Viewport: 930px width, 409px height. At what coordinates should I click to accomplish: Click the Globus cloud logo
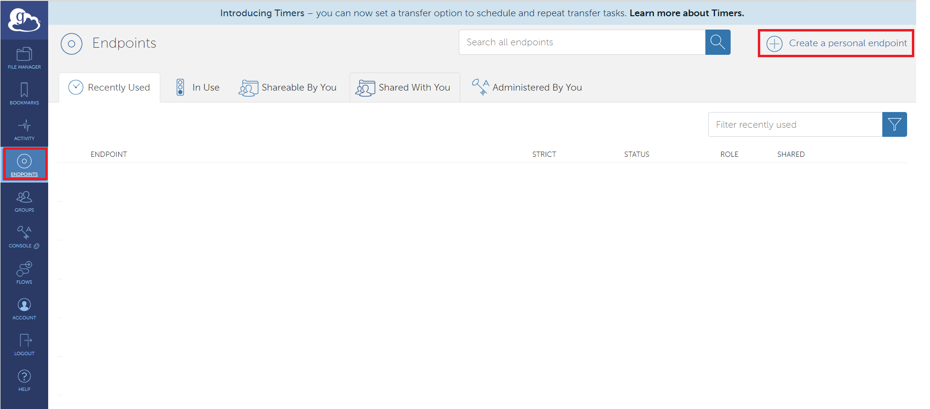(24, 20)
